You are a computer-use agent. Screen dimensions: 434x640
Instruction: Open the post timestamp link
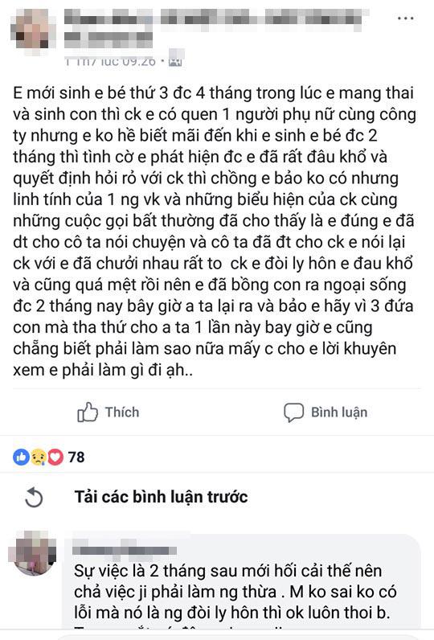(x=110, y=61)
